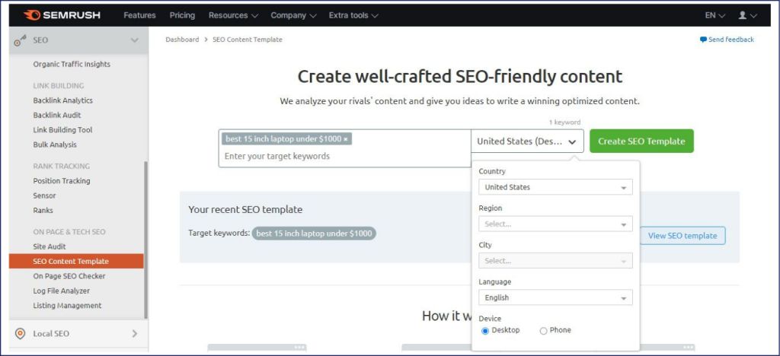Focus the Enter your target keywords field
The height and width of the screenshot is (356, 780).
coord(344,156)
